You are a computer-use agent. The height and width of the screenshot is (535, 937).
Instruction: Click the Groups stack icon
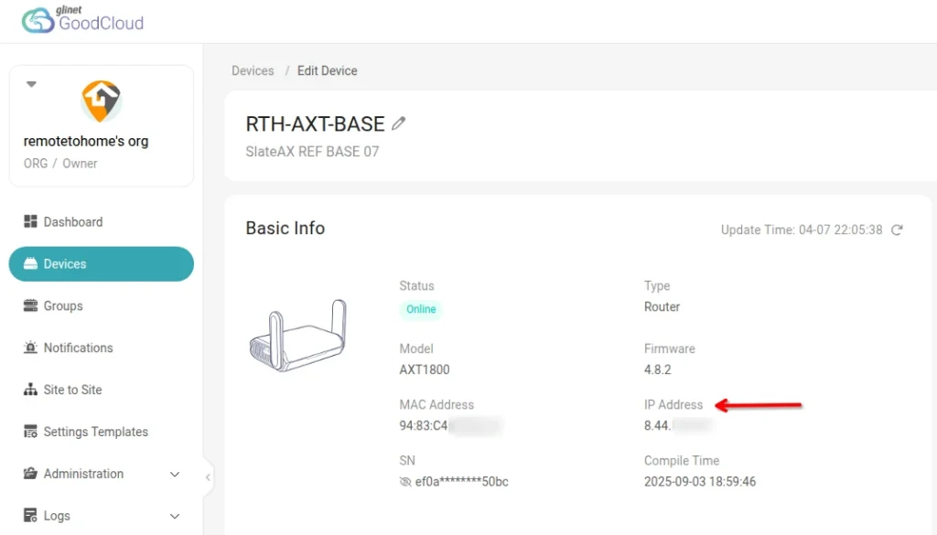[x=30, y=305]
